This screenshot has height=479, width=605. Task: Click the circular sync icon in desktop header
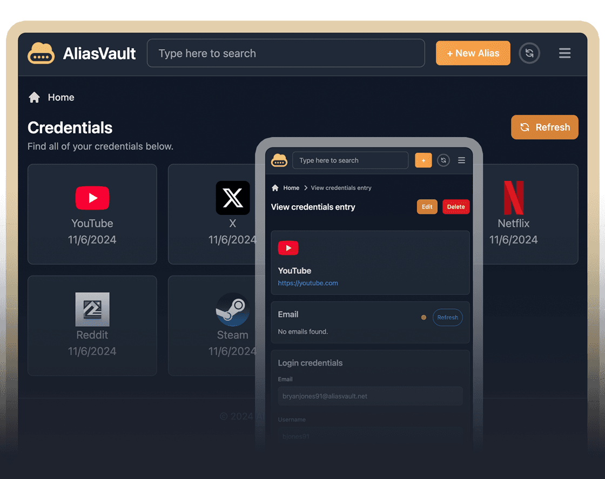[529, 53]
